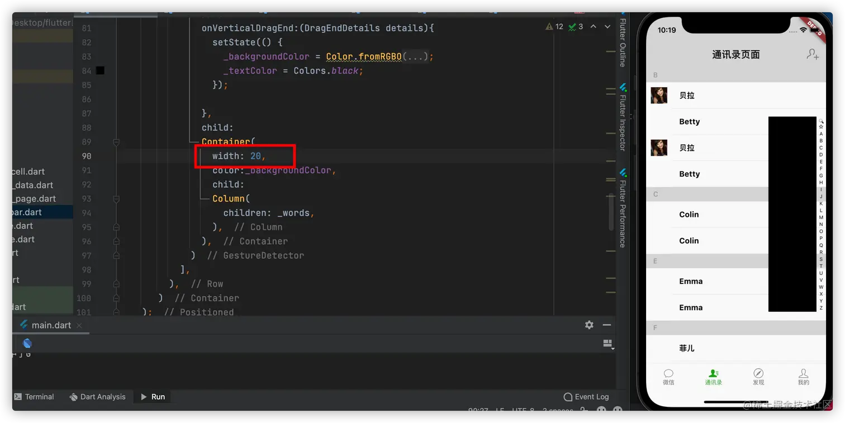Go to previous highlighted error arrow

pyautogui.click(x=594, y=26)
